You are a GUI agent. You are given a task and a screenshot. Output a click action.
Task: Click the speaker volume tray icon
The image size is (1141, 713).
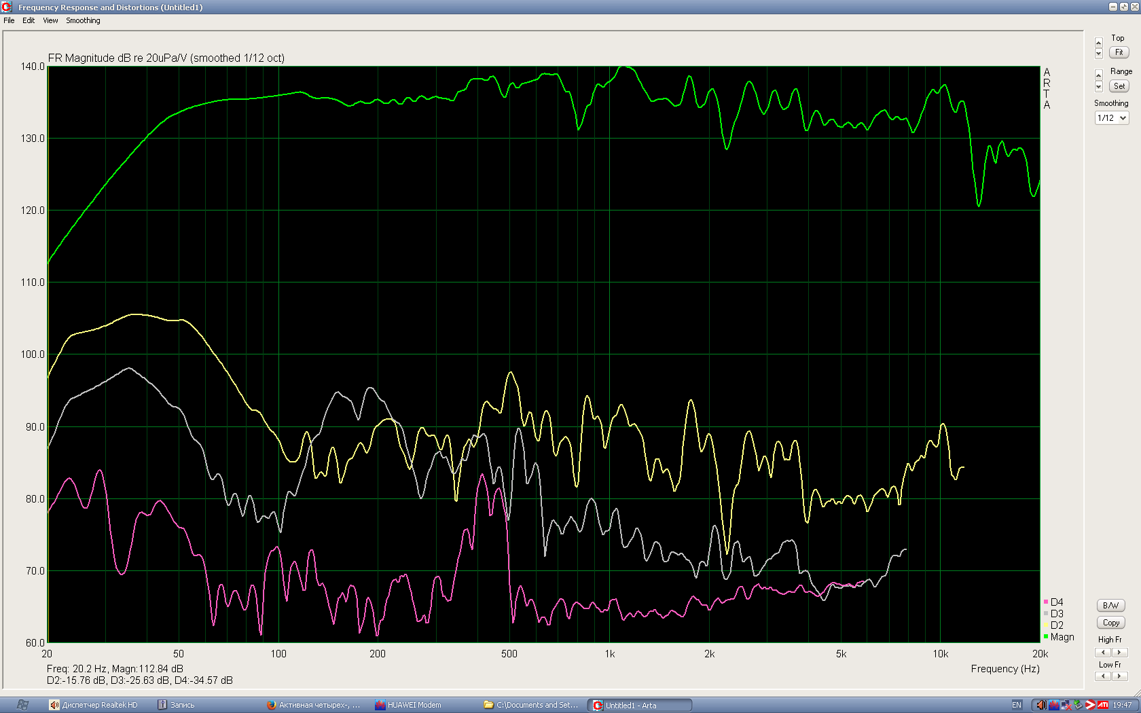pyautogui.click(x=1041, y=705)
